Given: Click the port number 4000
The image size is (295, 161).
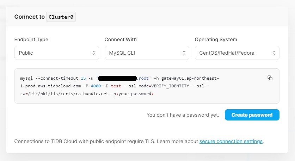Looking at the screenshot, I should click(x=96, y=86).
